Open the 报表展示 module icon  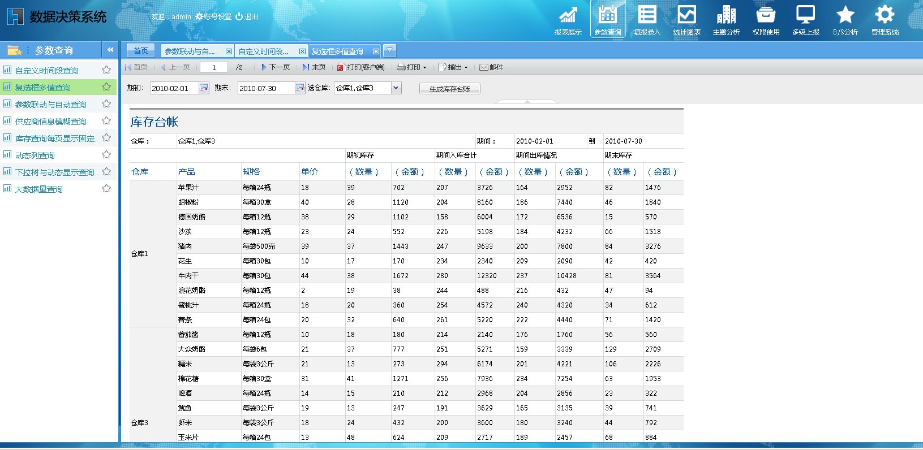568,20
